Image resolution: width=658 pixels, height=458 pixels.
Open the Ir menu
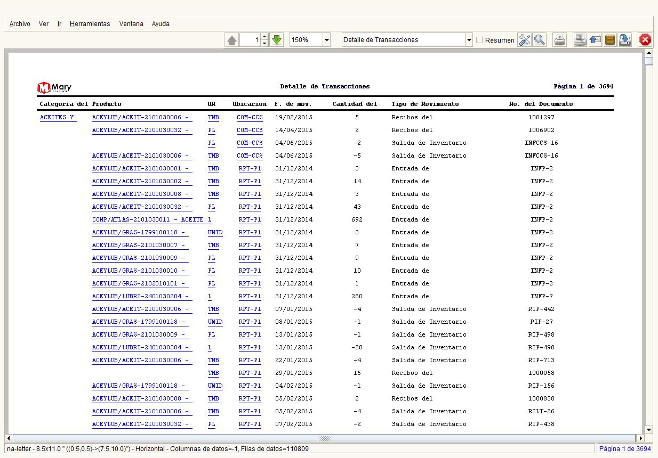pos(59,24)
